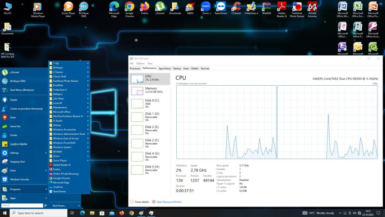Open Task View button on taskbar

click(72, 213)
